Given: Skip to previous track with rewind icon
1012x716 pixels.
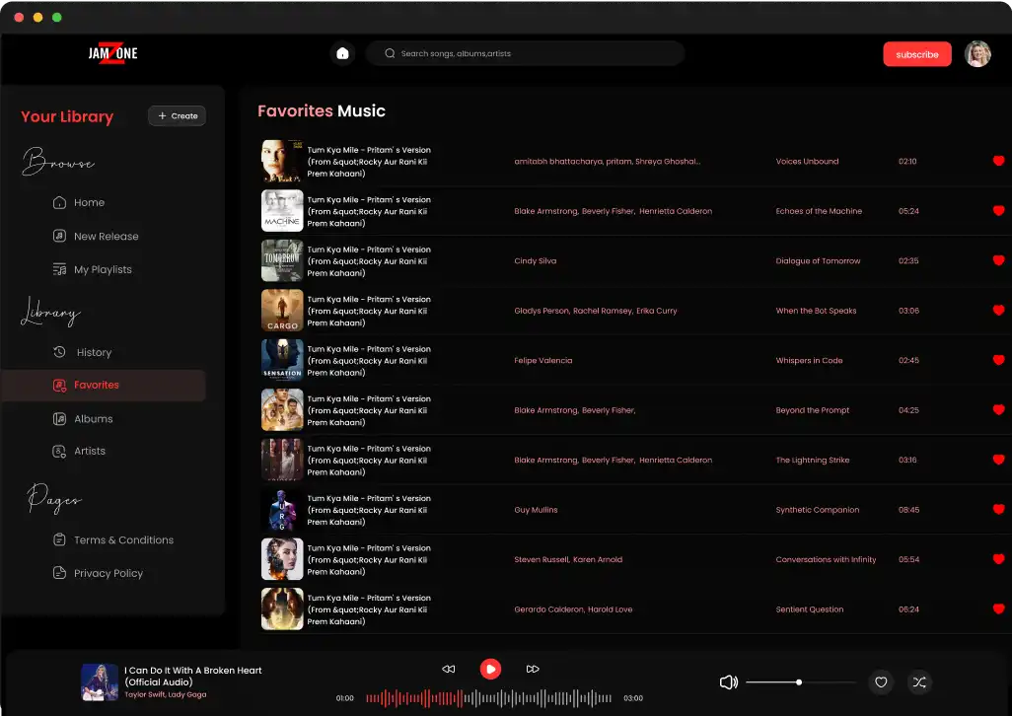Looking at the screenshot, I should (x=449, y=669).
